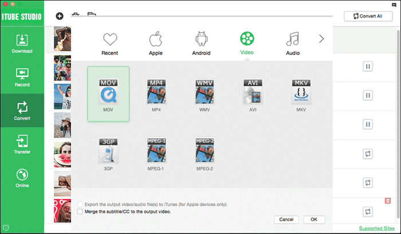Image resolution: width=401 pixels, height=234 pixels.
Task: Enable Merge the subtitle/CC checkbox
Action: tap(80, 212)
